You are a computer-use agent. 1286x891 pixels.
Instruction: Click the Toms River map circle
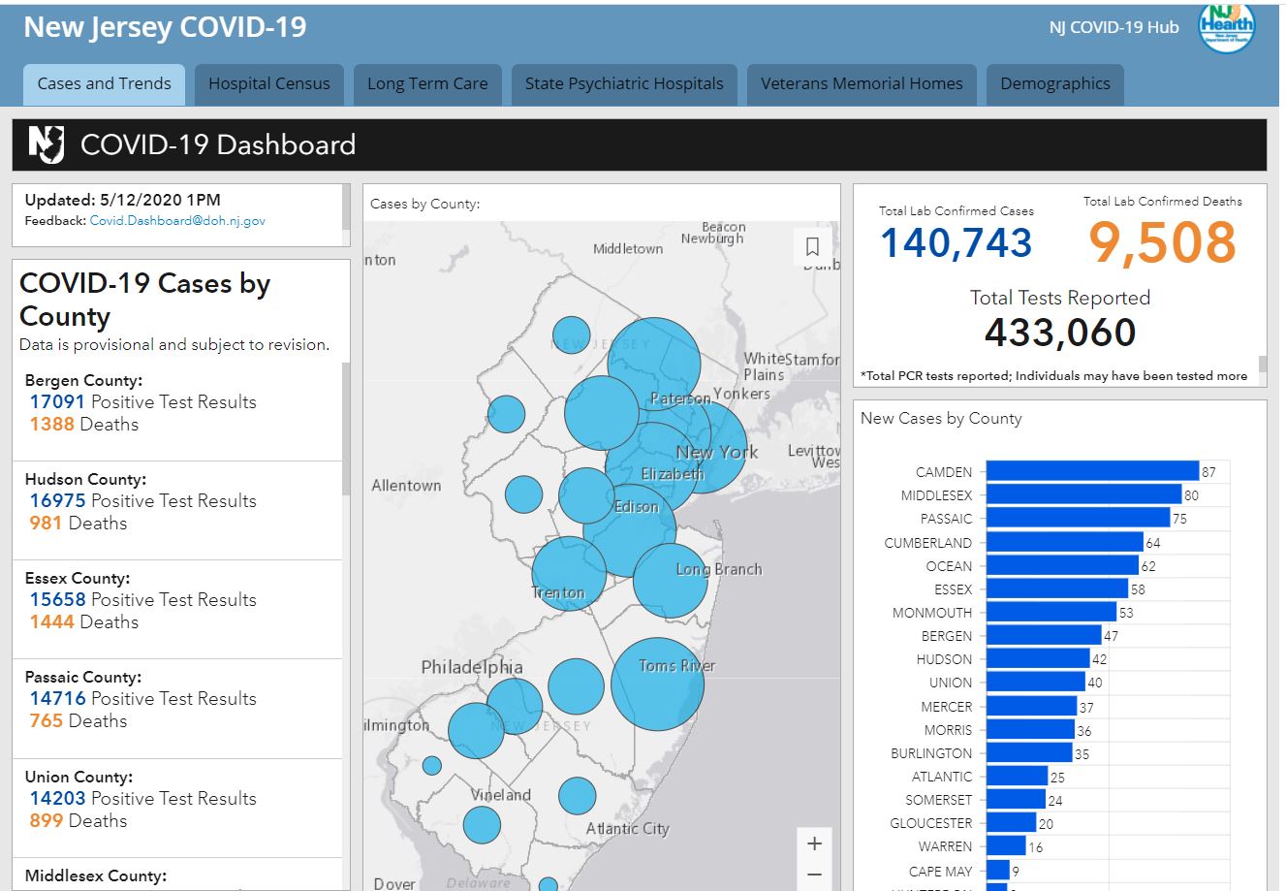point(657,684)
